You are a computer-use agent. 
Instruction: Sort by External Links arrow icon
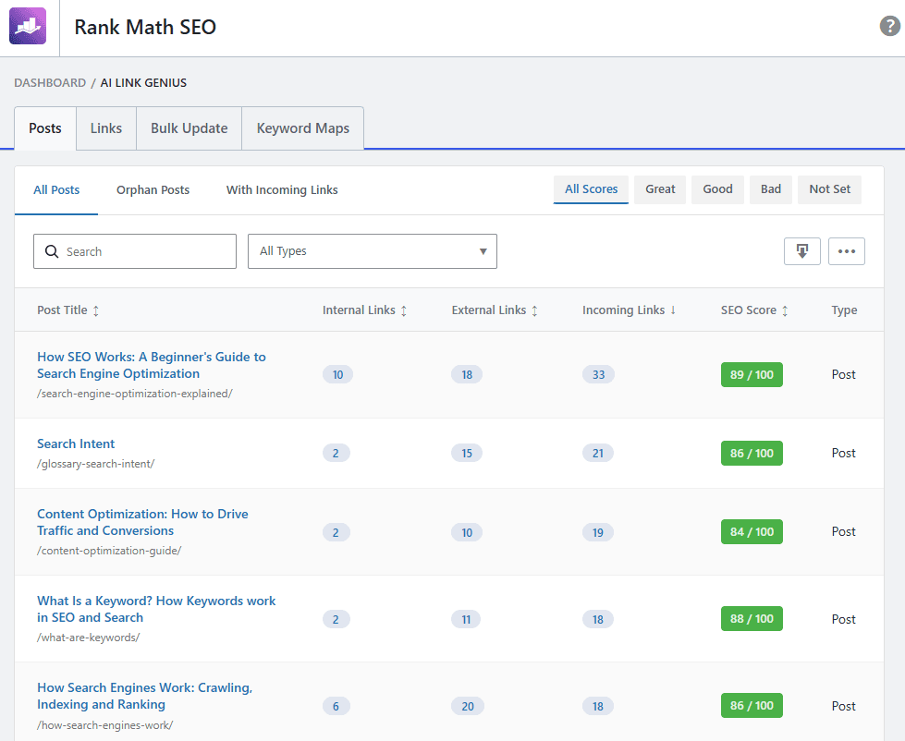(534, 310)
